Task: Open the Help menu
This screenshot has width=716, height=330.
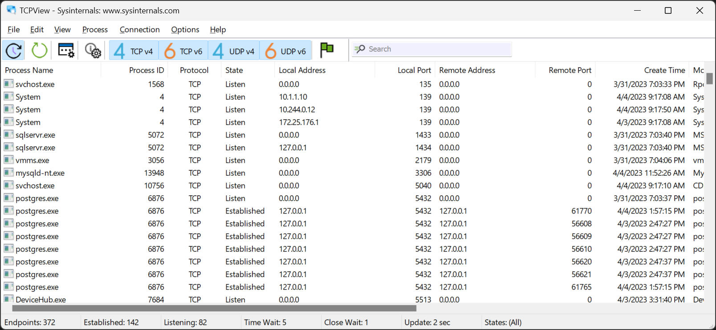Action: 218,29
